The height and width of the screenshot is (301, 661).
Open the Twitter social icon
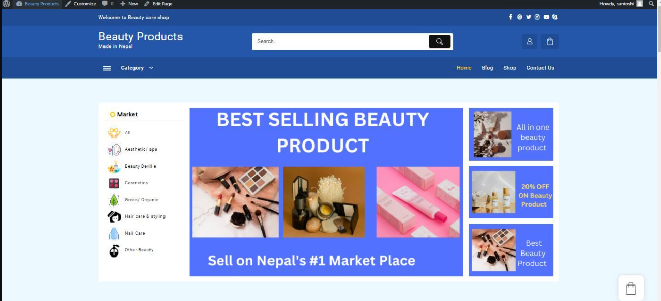[x=529, y=17]
